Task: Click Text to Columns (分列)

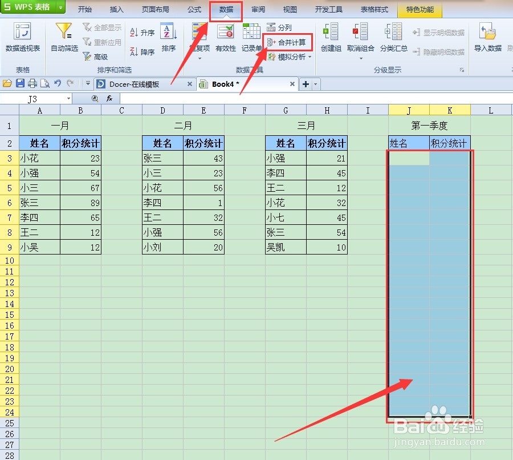Action: point(279,27)
